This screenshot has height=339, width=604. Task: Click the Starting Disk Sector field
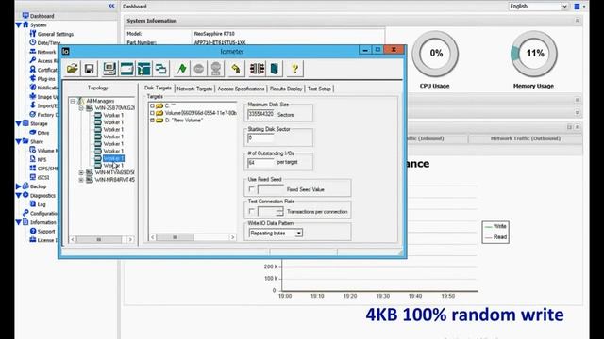coord(260,138)
